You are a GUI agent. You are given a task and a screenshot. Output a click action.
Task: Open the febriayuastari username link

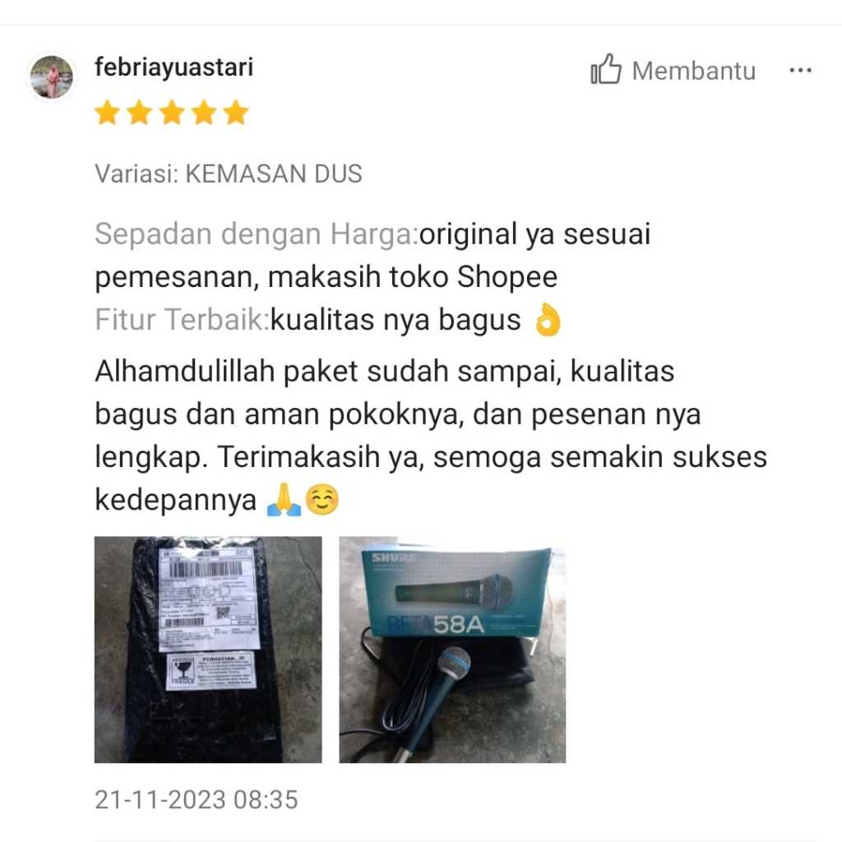174,67
